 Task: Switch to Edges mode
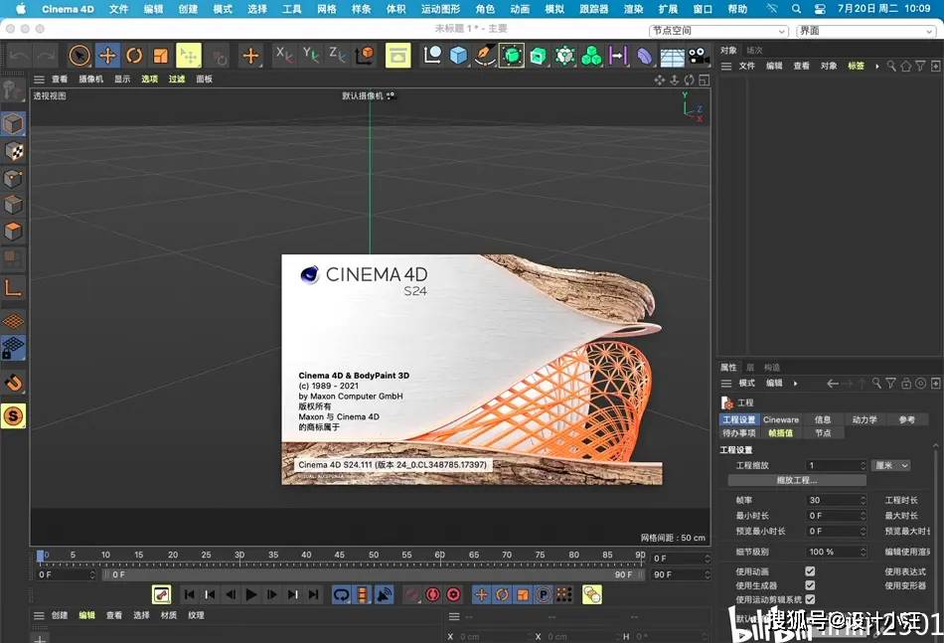point(13,205)
